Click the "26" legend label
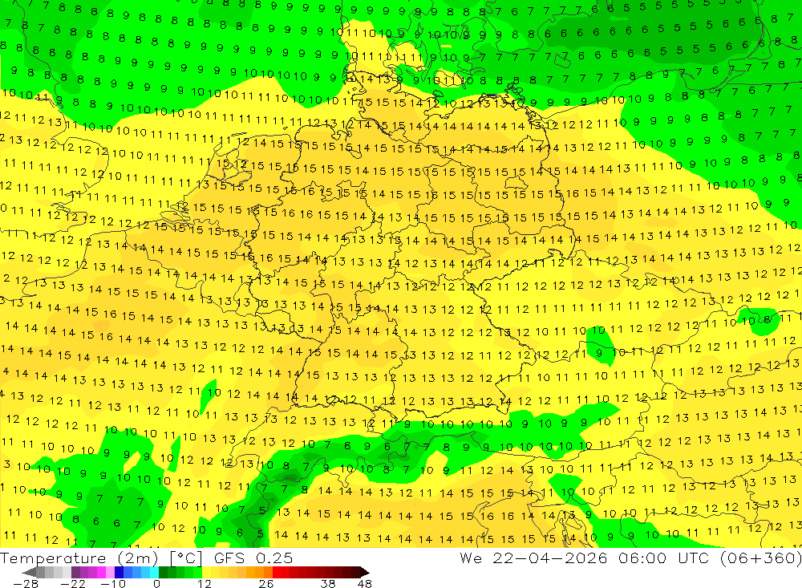The image size is (802, 588). [266, 584]
